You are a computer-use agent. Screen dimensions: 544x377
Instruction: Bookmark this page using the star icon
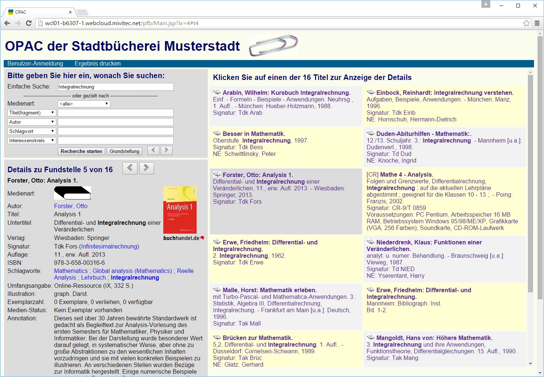[526, 23]
